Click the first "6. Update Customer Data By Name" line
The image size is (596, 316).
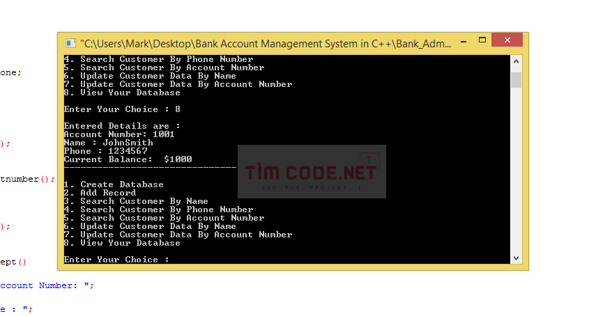150,76
